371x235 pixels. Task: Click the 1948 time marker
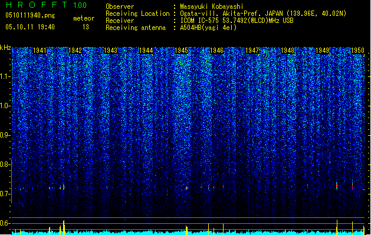click(287, 51)
